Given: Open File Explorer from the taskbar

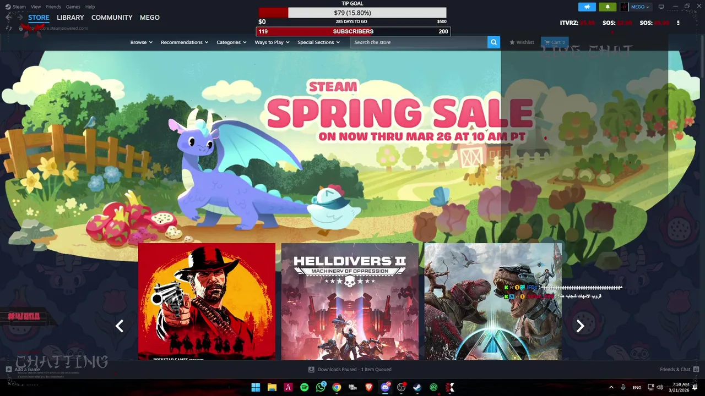Looking at the screenshot, I should (x=272, y=387).
